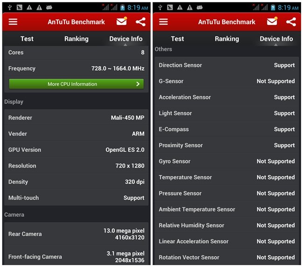
Task: Tap mail envelope icon in right screen
Action: tap(272, 21)
